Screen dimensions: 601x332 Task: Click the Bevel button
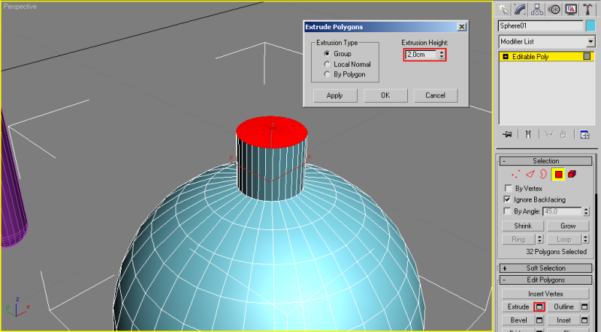[518, 320]
